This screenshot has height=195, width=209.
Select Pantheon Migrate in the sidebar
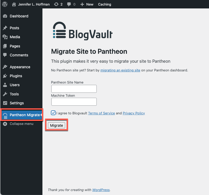[22, 115]
